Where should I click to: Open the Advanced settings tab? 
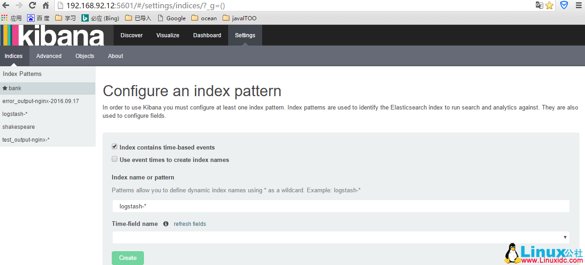point(49,56)
